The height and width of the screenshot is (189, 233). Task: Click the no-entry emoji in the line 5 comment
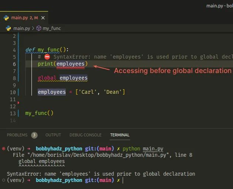(47, 57)
